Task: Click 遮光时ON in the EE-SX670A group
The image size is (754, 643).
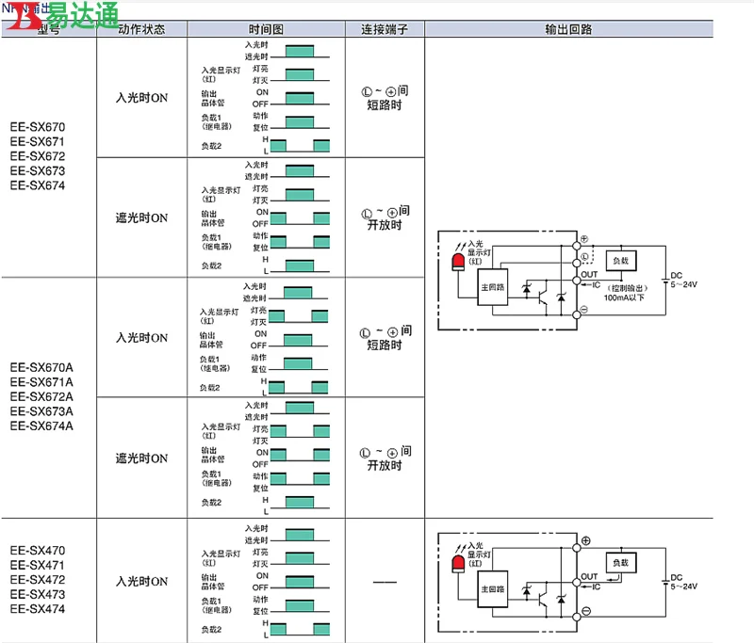Action: [142, 458]
